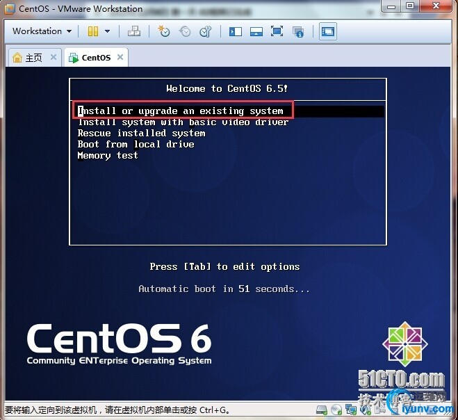Switch to Unity mode icon

pos(298,31)
